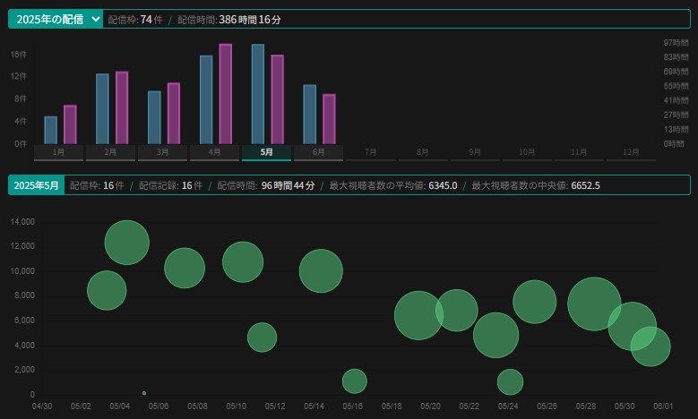Click the purple stream-time bar for 4月
698x419 pixels.
tap(226, 94)
